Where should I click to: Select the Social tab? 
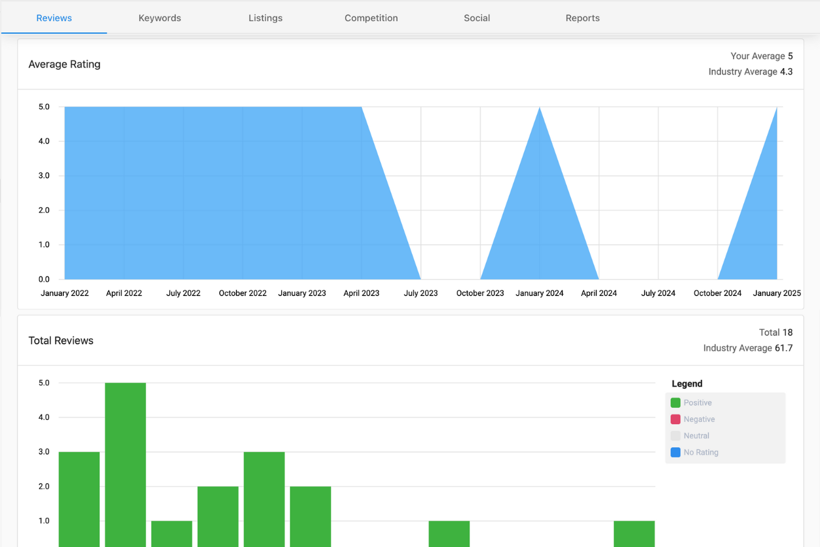(x=477, y=18)
